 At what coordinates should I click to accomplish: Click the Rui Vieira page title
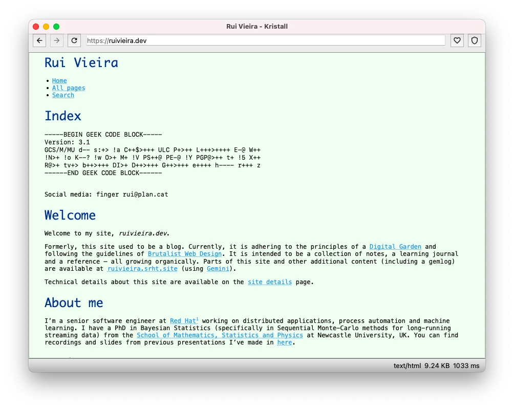tap(81, 62)
